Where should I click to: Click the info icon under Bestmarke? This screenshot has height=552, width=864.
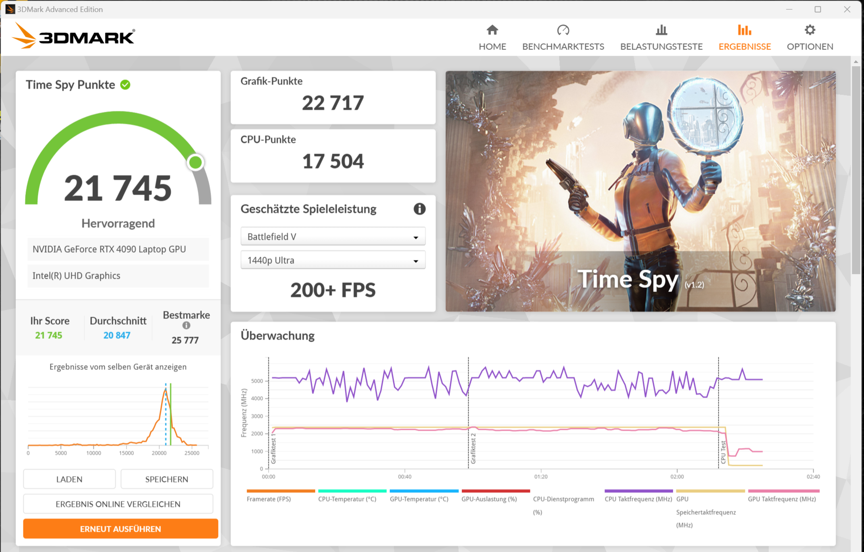click(186, 326)
